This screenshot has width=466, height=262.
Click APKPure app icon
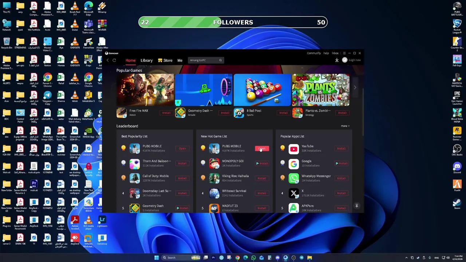(x=294, y=208)
